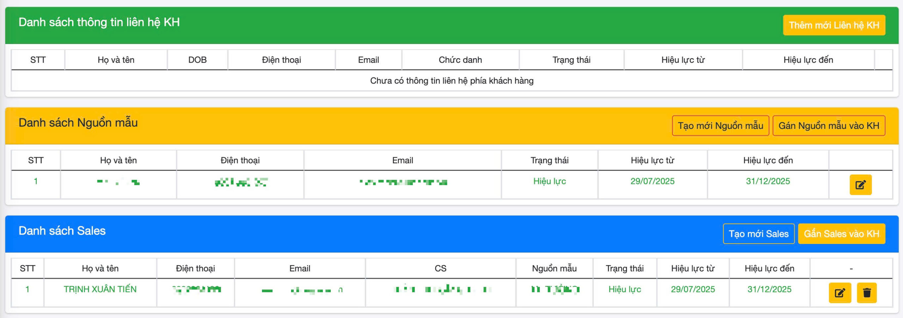Click the 31/12/2025 date in Sales row
903x318 pixels.
coord(769,289)
